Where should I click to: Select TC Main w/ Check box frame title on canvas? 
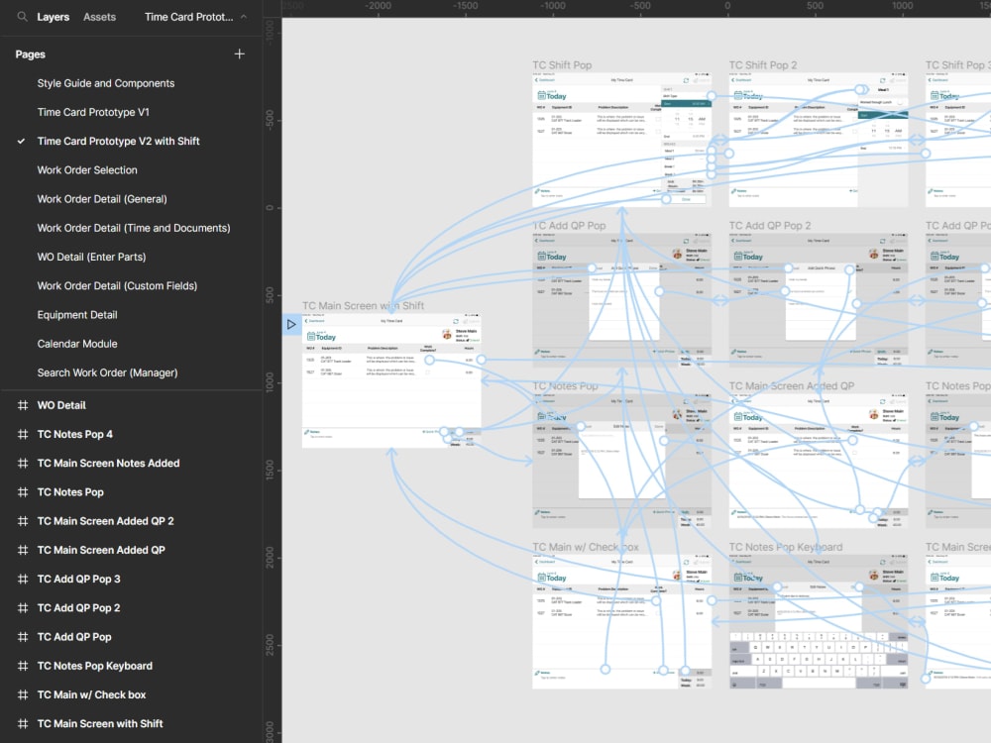586,547
